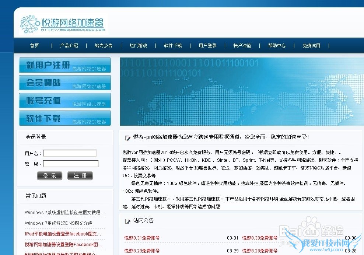
Task: Open 帐户冲值 nav item
Action: (x=242, y=46)
